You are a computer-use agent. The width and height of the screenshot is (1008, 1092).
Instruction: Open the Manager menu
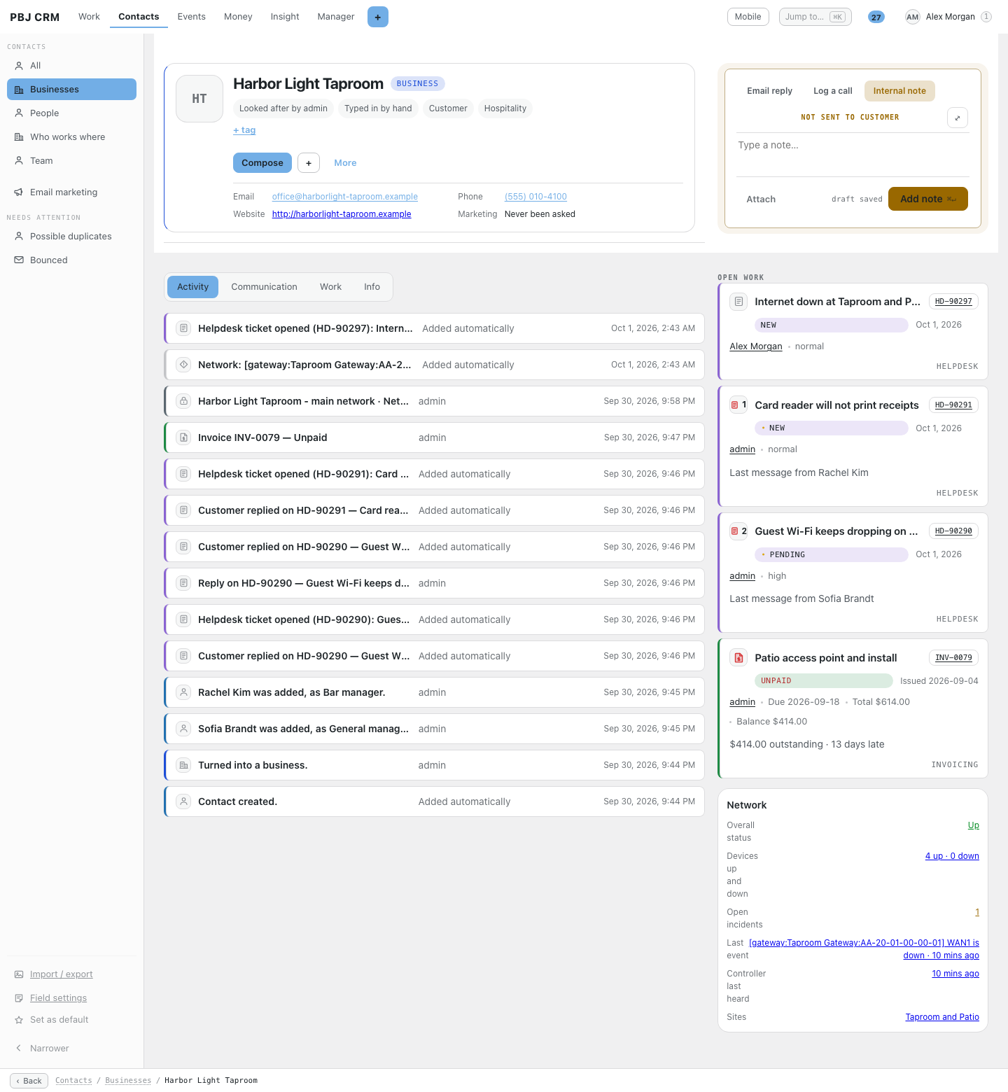coord(336,17)
